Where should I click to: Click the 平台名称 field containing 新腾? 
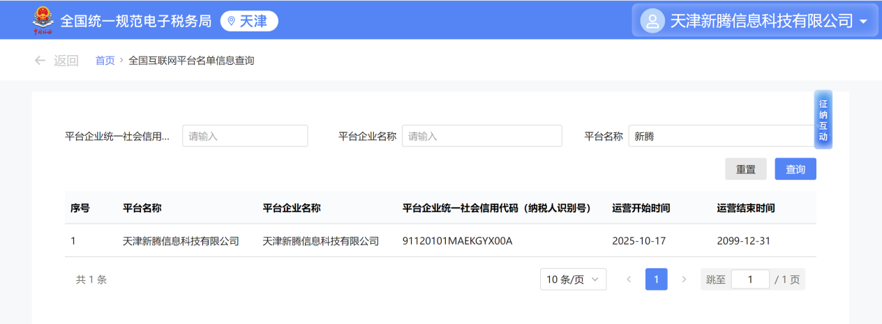pos(722,136)
